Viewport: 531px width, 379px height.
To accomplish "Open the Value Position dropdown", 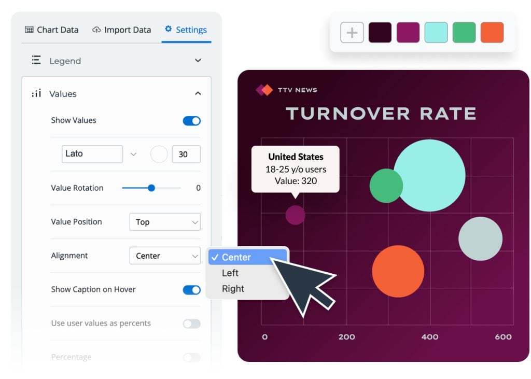I will click(x=165, y=222).
